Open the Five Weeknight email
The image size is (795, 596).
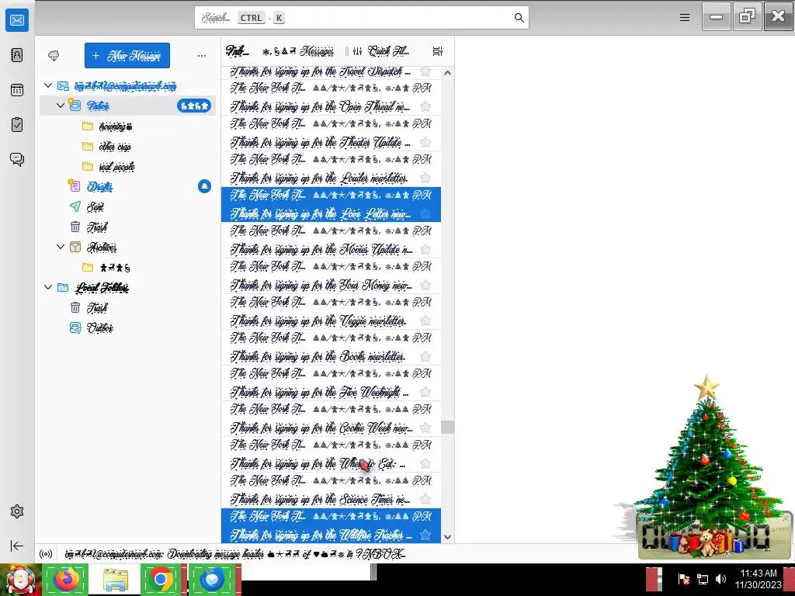(331, 383)
